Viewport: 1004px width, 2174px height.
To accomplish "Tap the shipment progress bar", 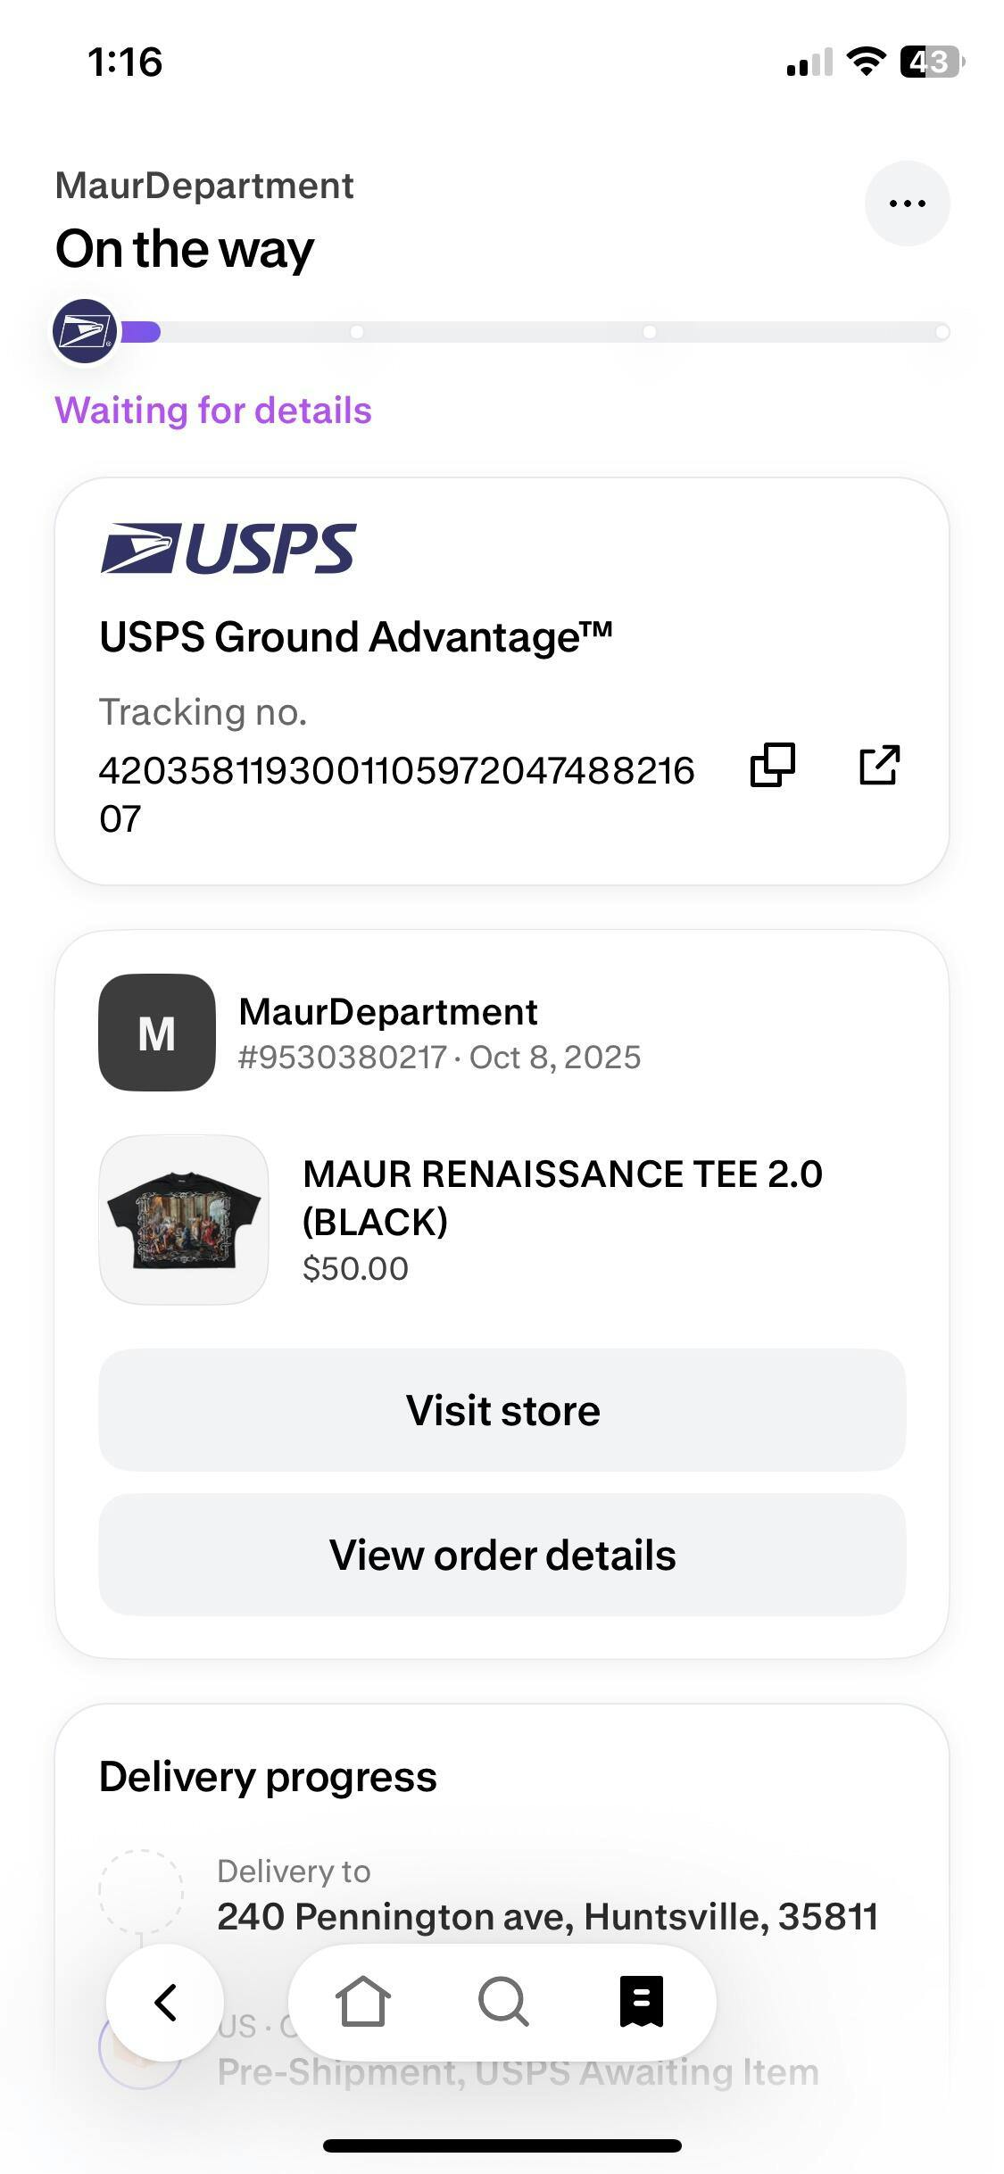I will [x=535, y=332].
